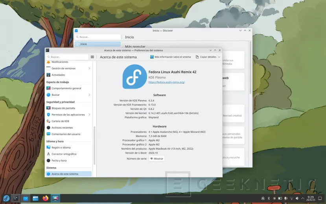326x204 pixels.
Task: Click the U-Boot version 2024.10
Action: pyautogui.click(x=153, y=153)
